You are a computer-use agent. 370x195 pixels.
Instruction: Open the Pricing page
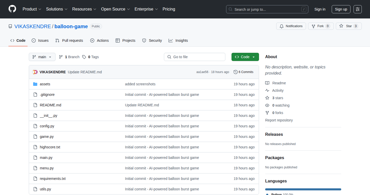pyautogui.click(x=169, y=9)
